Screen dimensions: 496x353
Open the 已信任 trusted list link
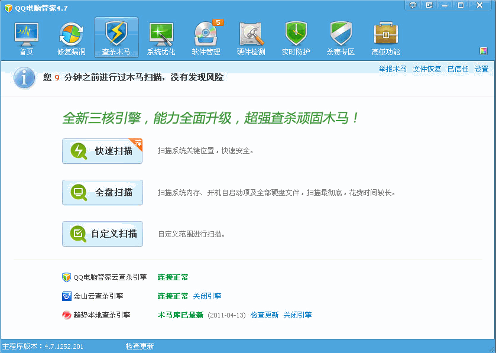(x=458, y=69)
